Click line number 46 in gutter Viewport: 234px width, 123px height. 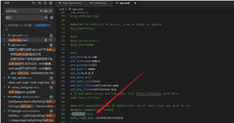click(x=63, y=85)
